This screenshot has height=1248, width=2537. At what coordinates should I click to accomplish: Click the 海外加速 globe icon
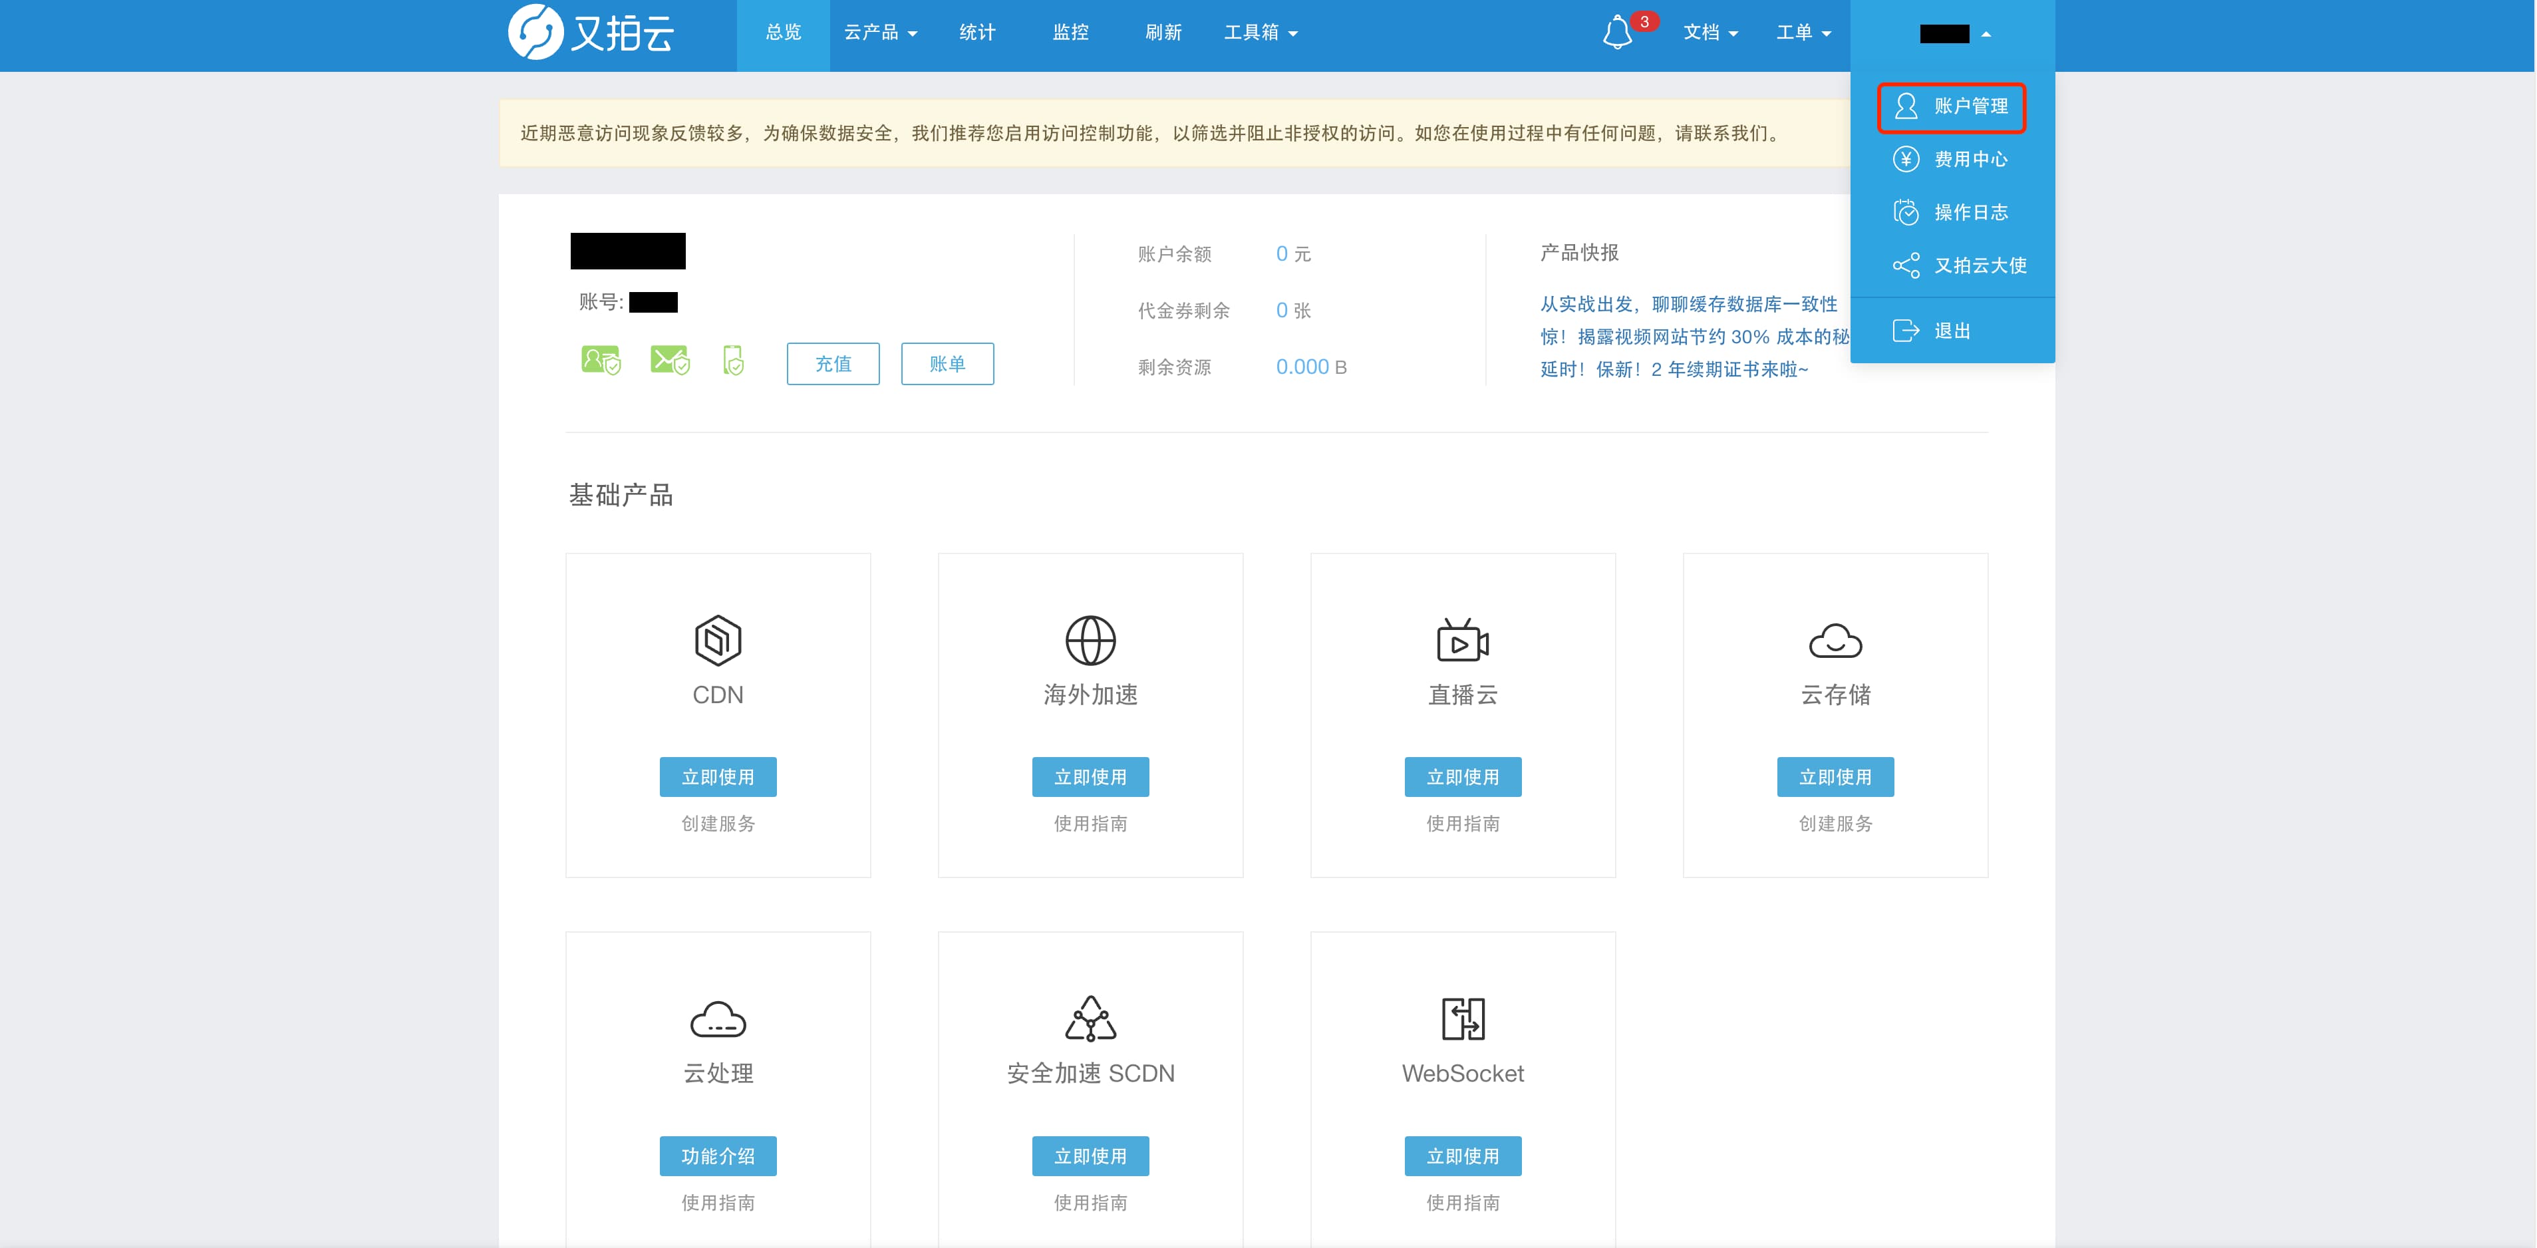[x=1090, y=640]
